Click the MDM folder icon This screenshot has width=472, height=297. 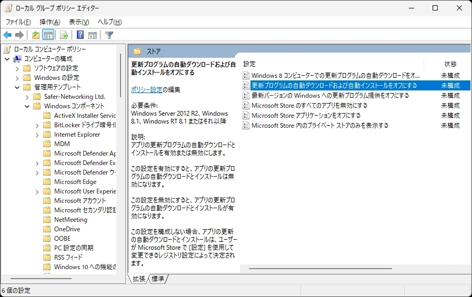tap(47, 144)
